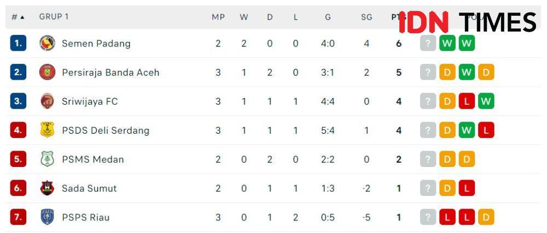Open the PSPS Riau team name link

[x=86, y=217]
